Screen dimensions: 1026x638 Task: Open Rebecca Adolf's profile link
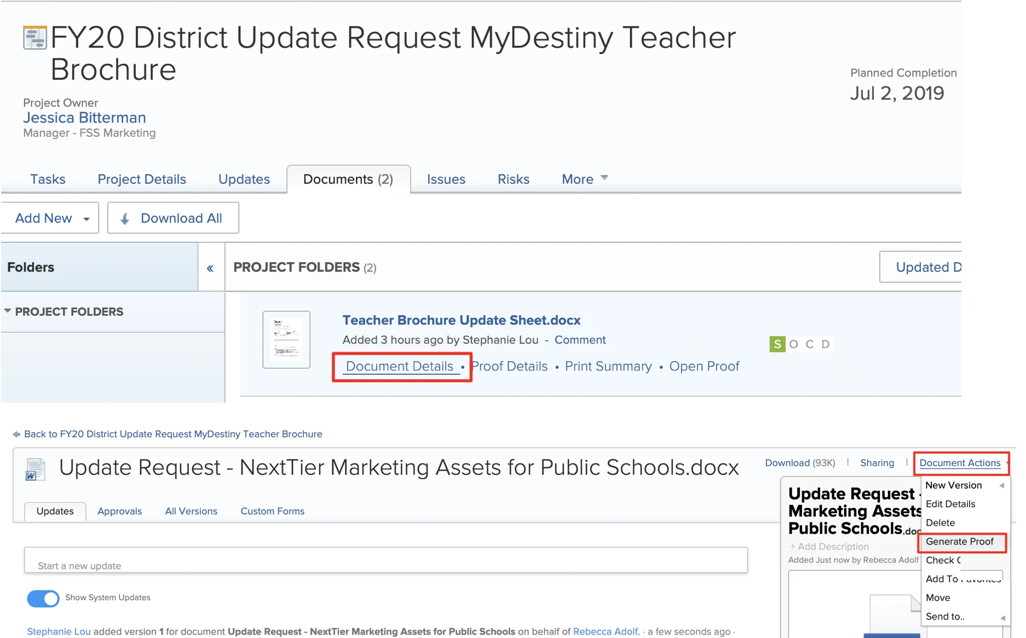(606, 631)
